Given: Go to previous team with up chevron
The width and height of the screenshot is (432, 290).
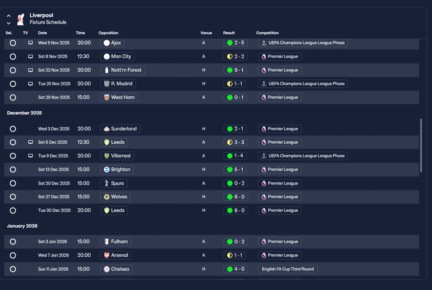Looking at the screenshot, I should point(9,16).
